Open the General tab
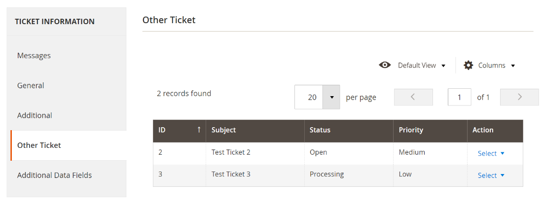The image size is (543, 210). [31, 85]
